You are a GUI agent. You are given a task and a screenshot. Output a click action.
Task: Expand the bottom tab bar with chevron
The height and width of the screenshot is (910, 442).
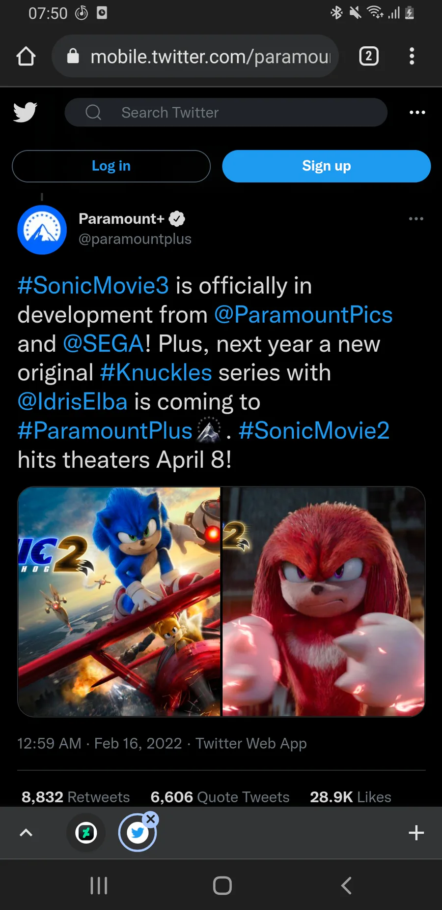tap(26, 833)
